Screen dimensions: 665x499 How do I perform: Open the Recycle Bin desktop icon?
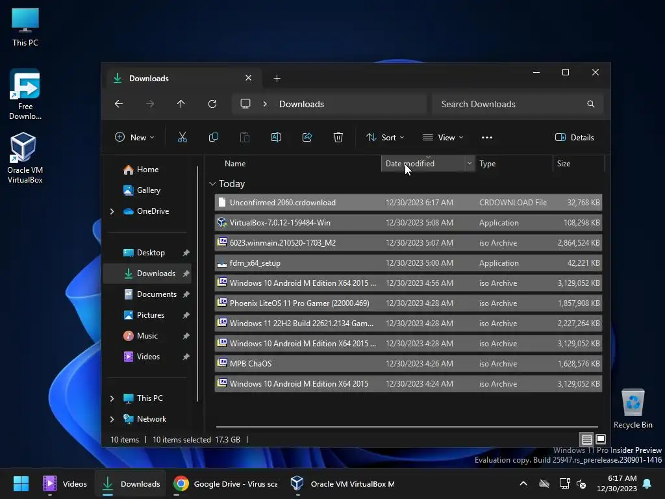633,409
